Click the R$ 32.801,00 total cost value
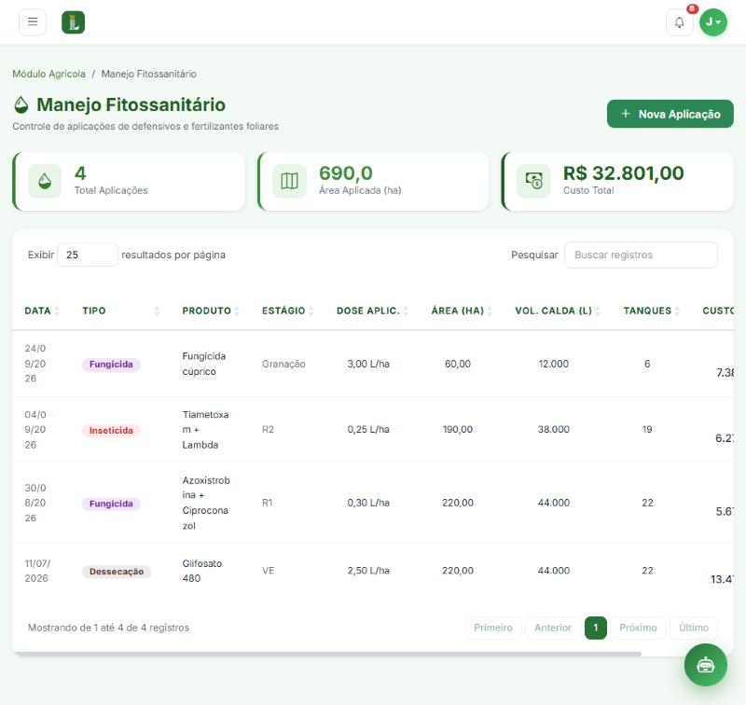The height and width of the screenshot is (705, 746). click(x=623, y=173)
